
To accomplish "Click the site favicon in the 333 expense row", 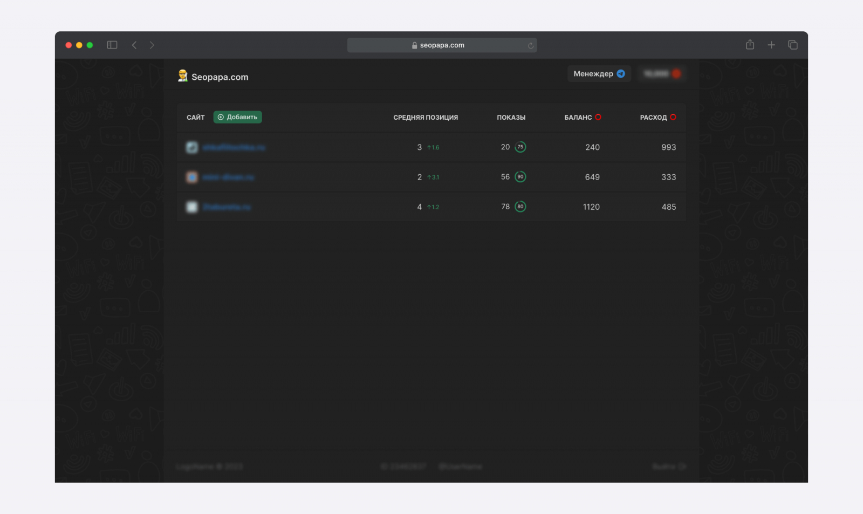I will pyautogui.click(x=192, y=177).
